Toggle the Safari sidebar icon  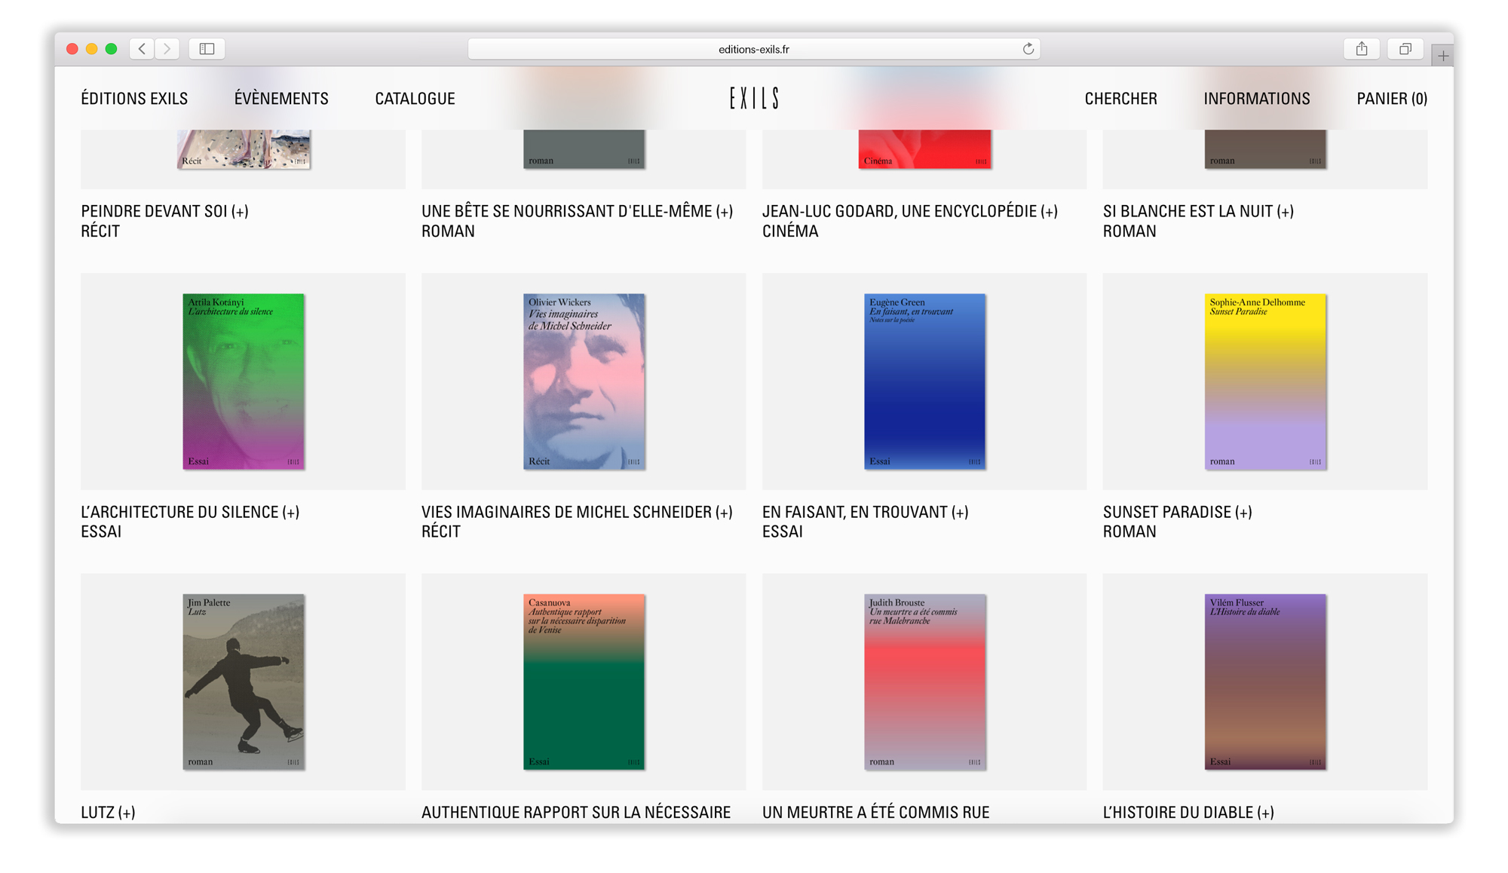pos(207,49)
